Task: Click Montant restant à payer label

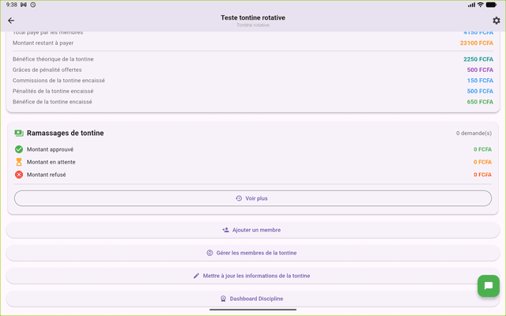Action: [43, 43]
